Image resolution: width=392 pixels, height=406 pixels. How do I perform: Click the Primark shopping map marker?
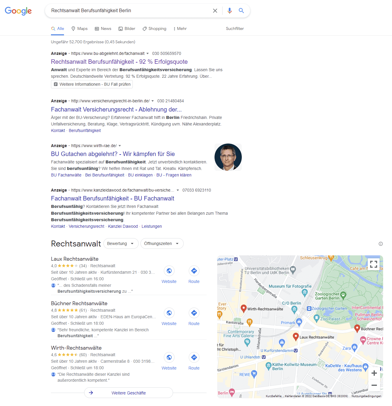coord(299,321)
